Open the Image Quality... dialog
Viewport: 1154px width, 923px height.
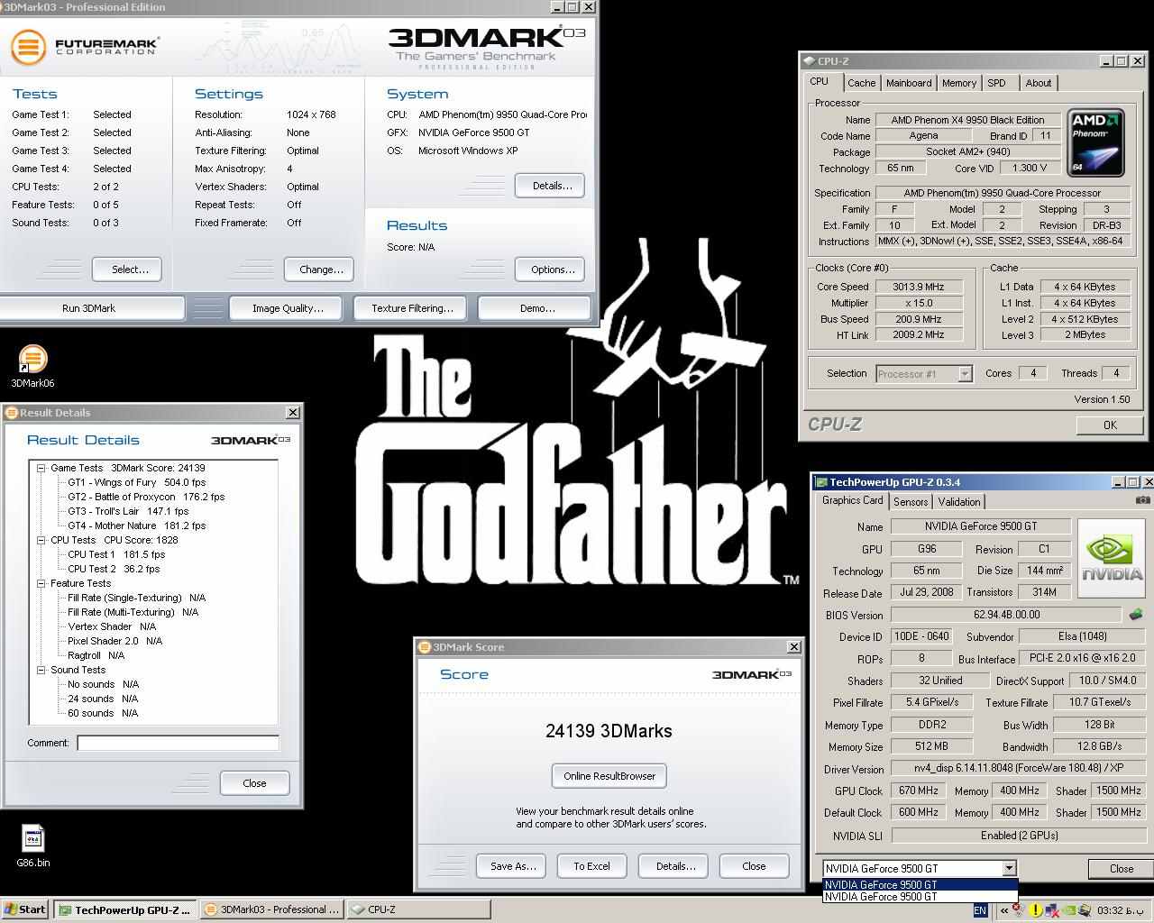pyautogui.click(x=288, y=308)
